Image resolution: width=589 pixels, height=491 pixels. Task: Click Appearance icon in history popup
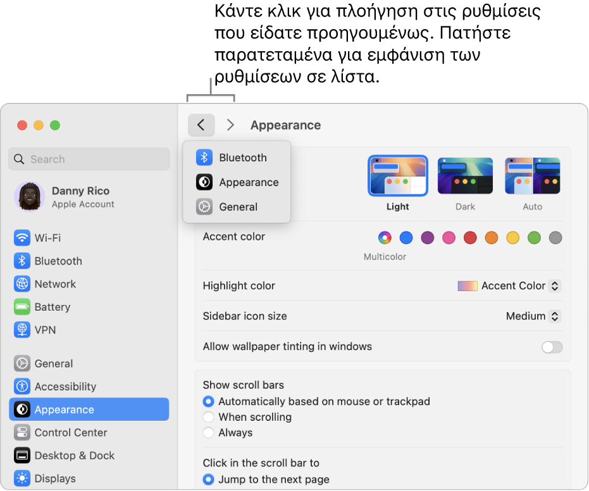[x=204, y=182]
